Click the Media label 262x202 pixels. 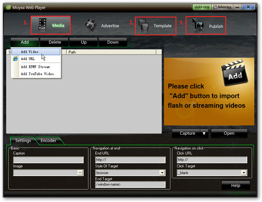[x=58, y=25]
